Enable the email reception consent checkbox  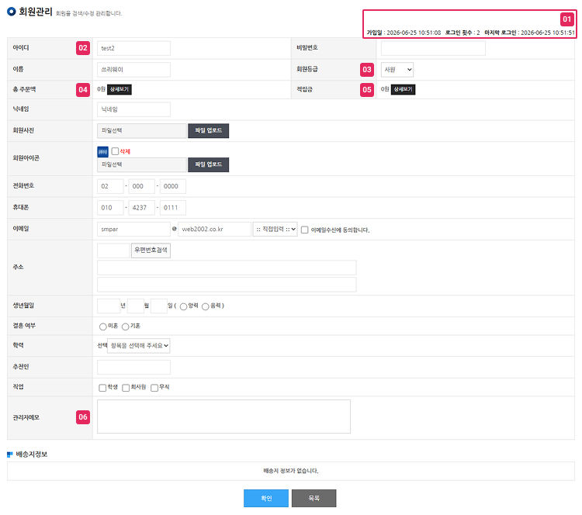pos(304,230)
